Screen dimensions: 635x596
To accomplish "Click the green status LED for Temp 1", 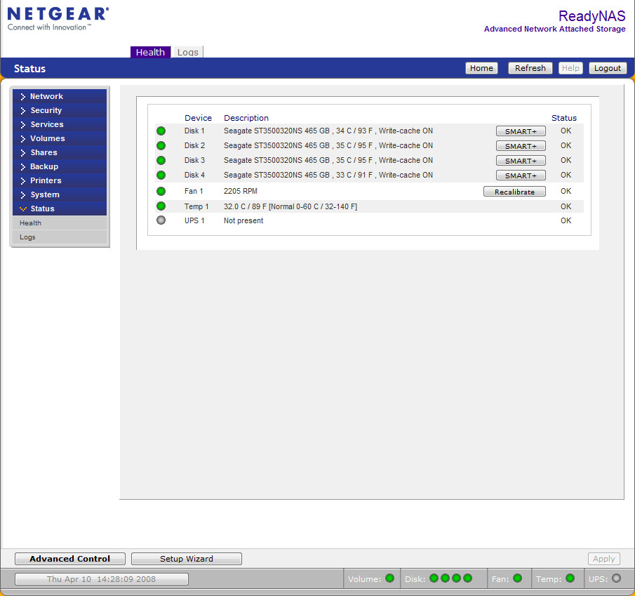I will click(161, 206).
